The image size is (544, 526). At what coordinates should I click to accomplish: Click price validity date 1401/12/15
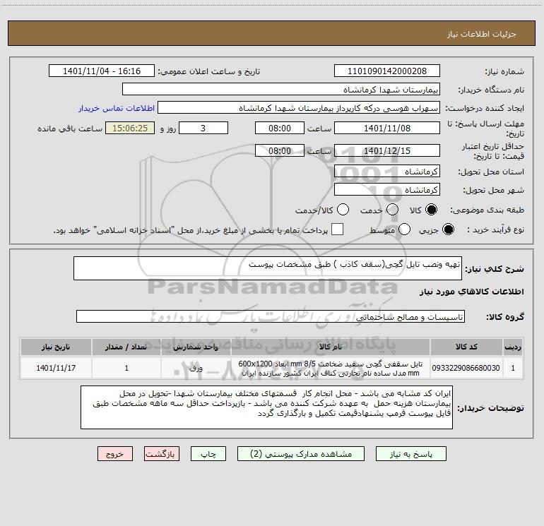tap(387, 151)
